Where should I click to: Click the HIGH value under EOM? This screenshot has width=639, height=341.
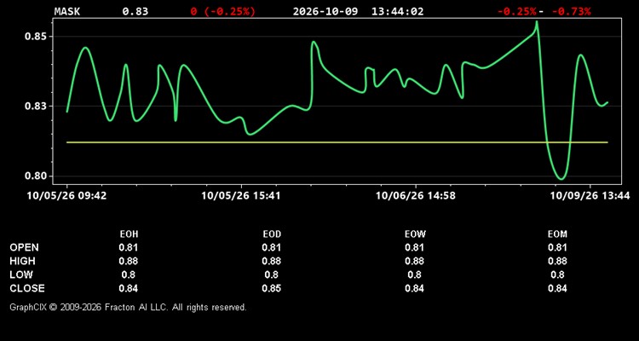point(557,261)
